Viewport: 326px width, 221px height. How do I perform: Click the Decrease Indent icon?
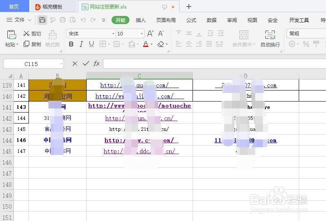(x=210, y=33)
